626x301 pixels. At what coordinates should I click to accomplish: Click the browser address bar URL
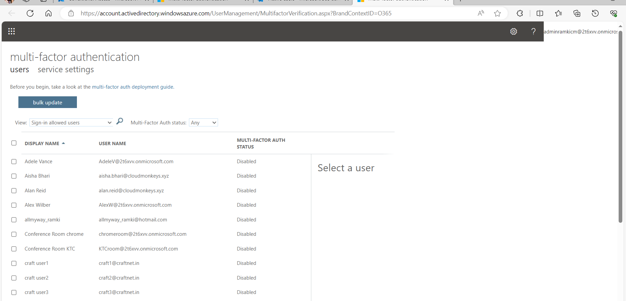point(236,13)
